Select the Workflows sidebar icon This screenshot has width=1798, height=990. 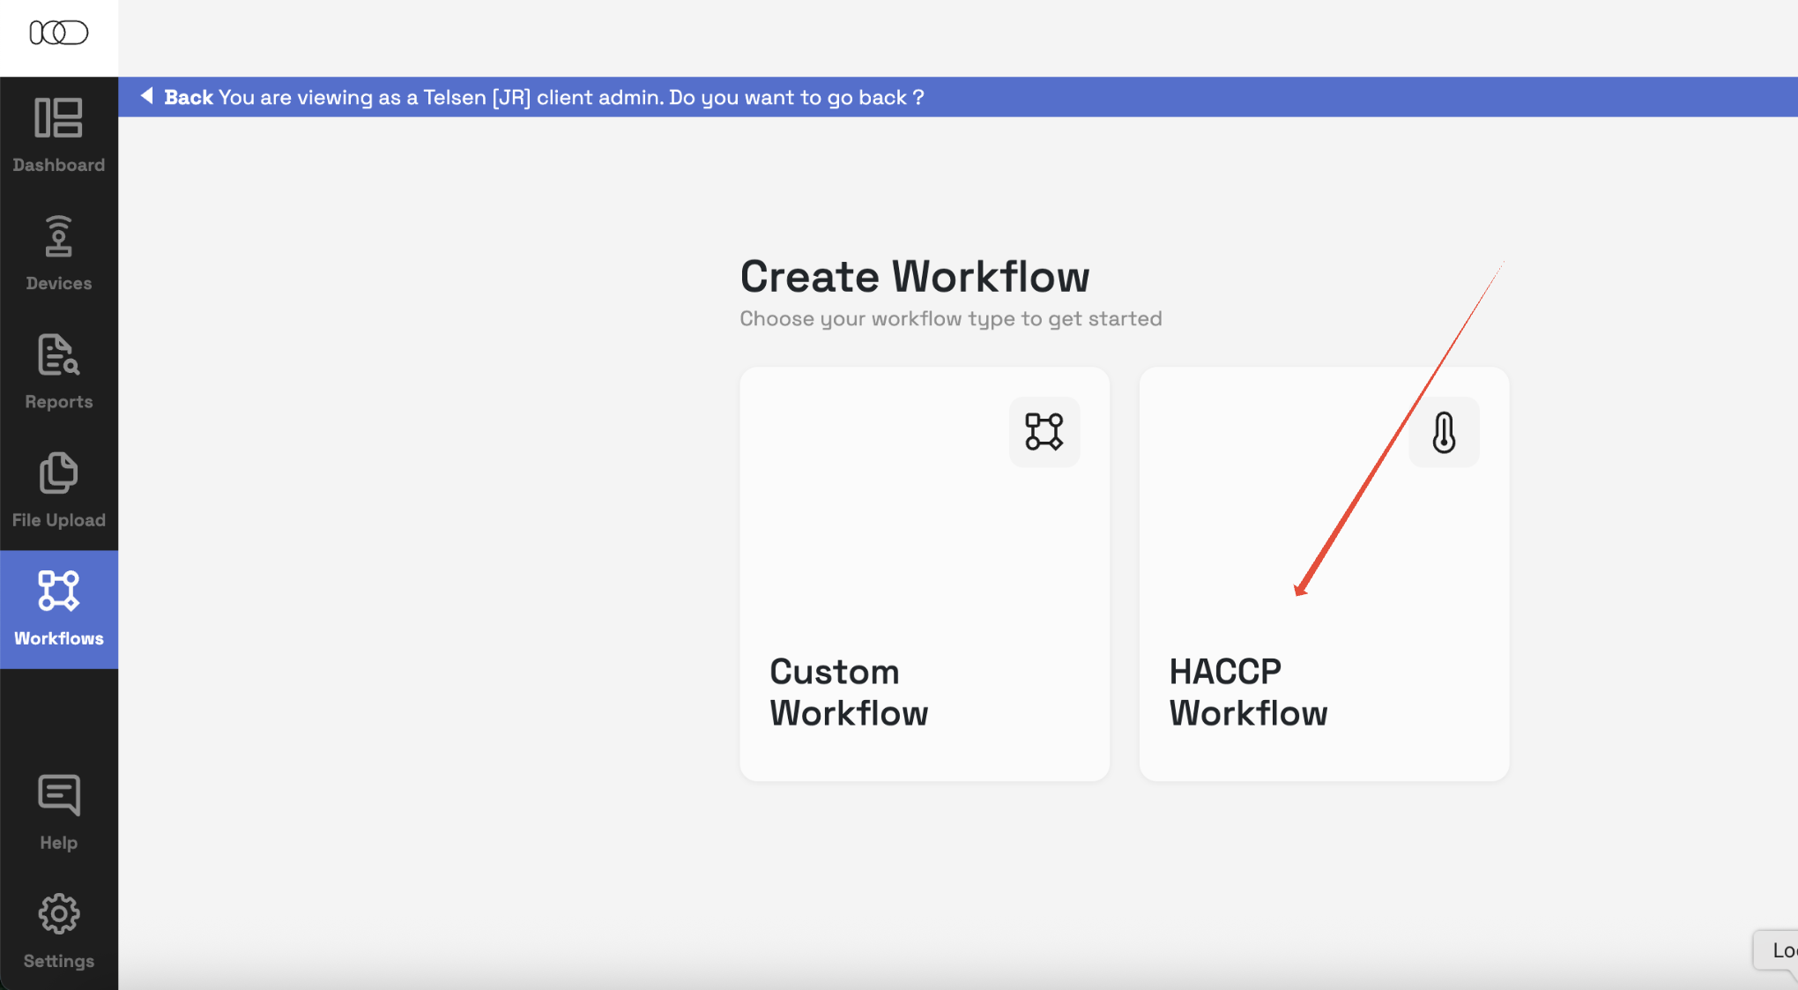(58, 591)
